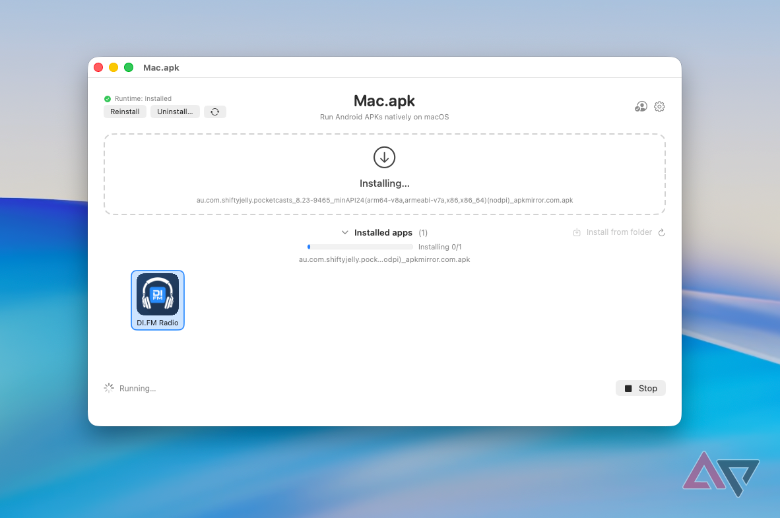Select the DI.FM Radio app thumbnail

coord(158,300)
